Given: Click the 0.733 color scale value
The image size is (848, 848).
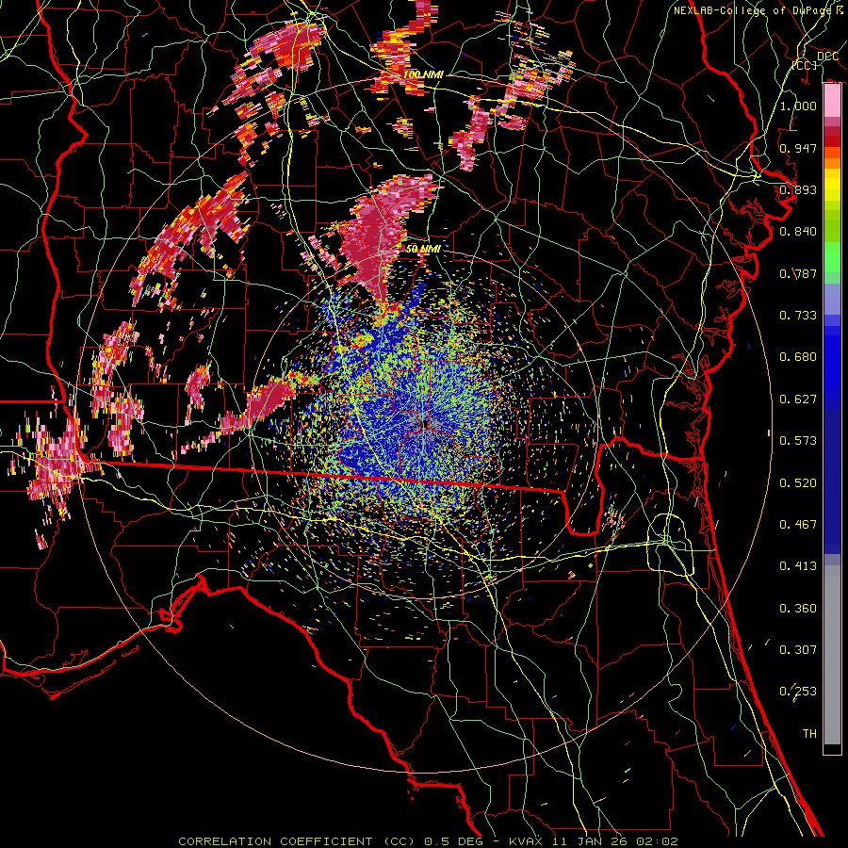Looking at the screenshot, I should (x=798, y=316).
